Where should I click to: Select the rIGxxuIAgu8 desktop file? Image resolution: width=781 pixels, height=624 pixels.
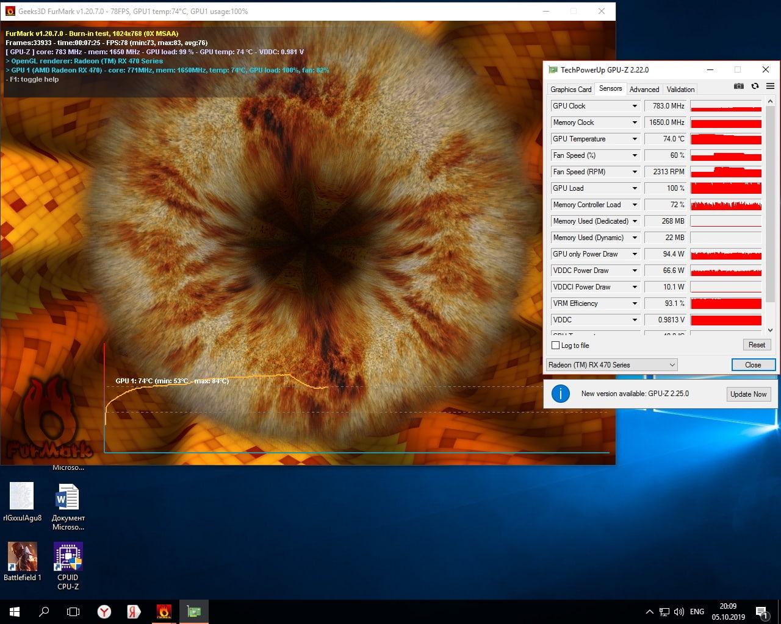coord(22,502)
